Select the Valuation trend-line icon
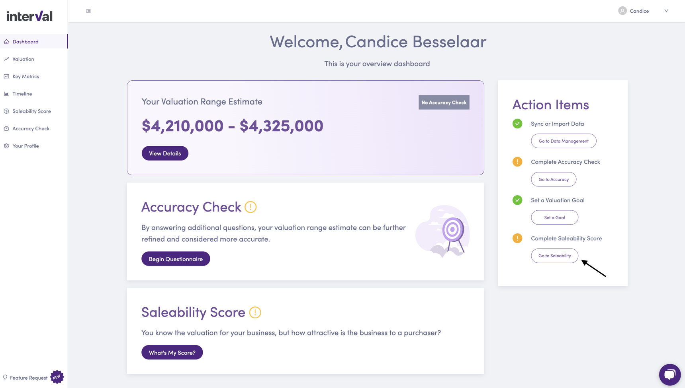Viewport: 685px width, 388px height. click(6, 59)
